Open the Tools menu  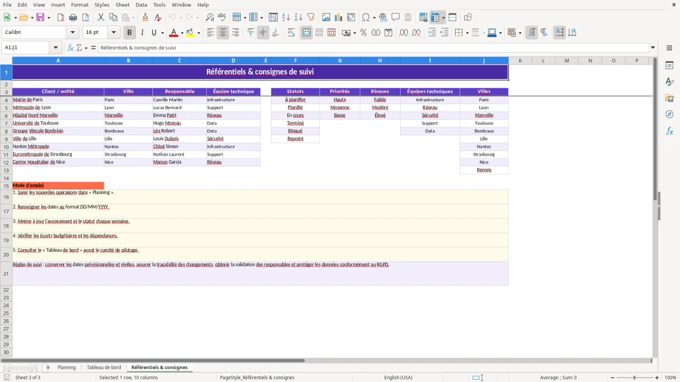click(159, 5)
